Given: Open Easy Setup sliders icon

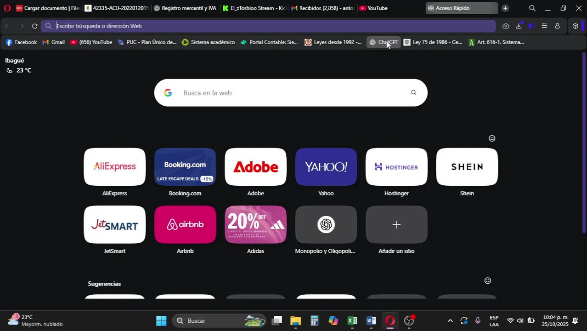Looking at the screenshot, I should [544, 26].
